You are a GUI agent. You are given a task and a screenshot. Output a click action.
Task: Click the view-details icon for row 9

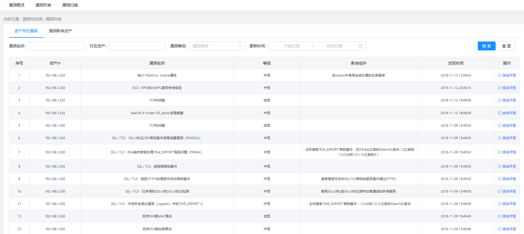click(499, 179)
